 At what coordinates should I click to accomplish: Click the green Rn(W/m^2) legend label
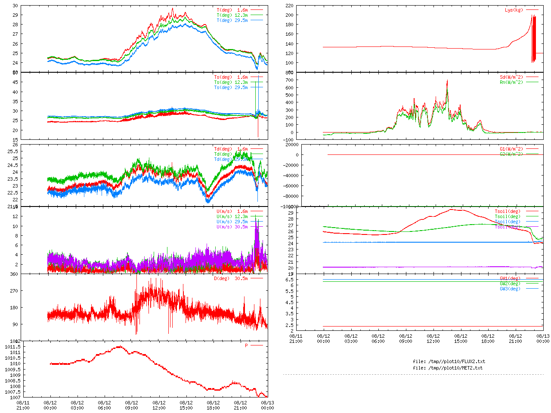click(511, 82)
